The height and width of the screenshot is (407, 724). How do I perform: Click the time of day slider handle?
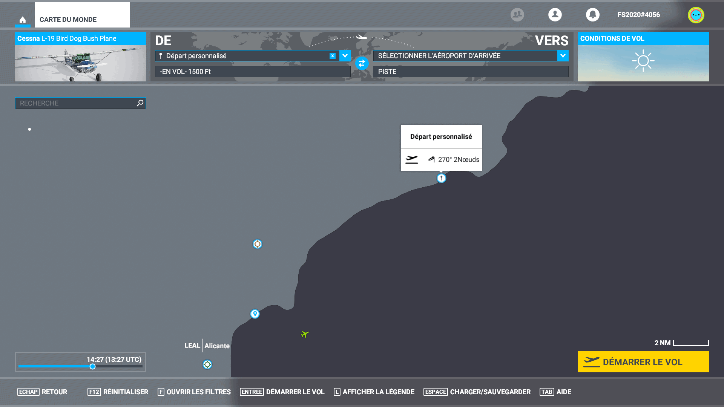click(x=92, y=366)
